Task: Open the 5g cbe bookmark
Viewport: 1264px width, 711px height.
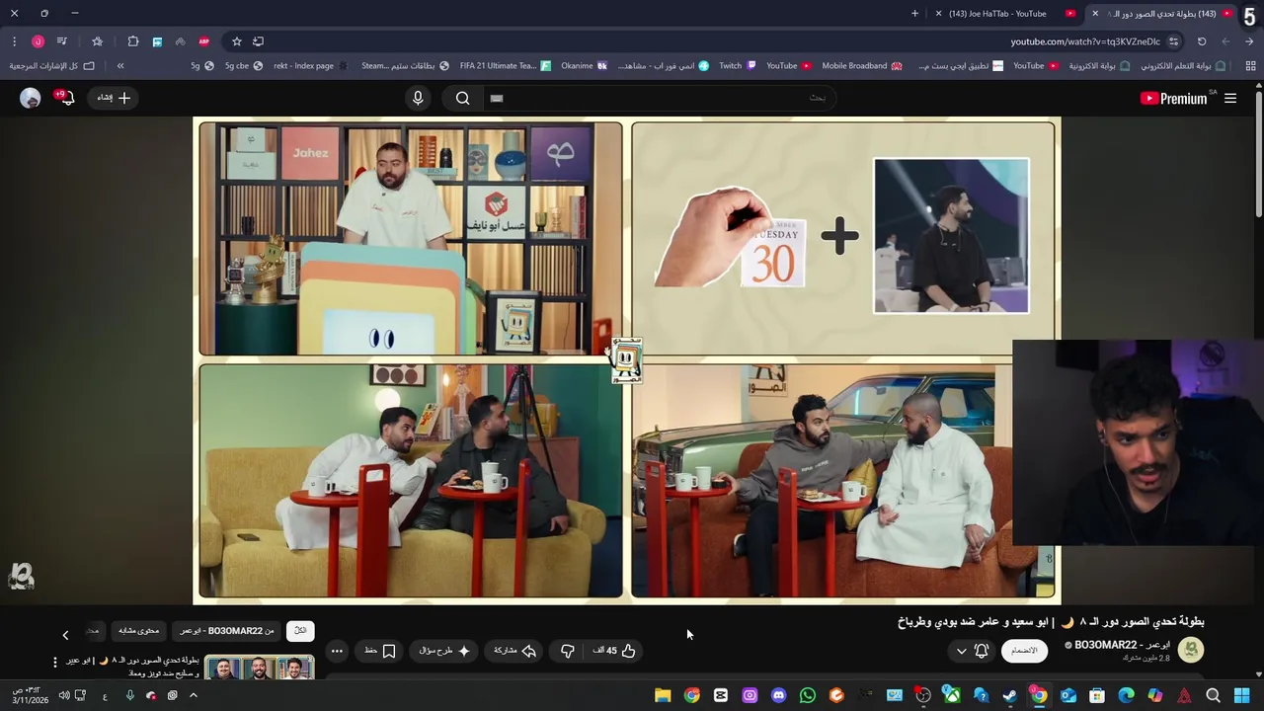Action: coord(243,65)
